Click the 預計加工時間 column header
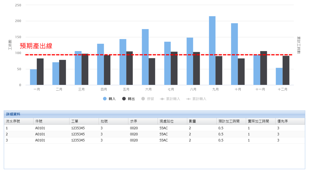 tap(229, 121)
